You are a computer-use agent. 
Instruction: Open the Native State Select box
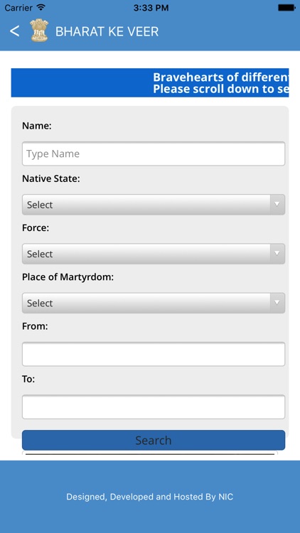point(154,205)
